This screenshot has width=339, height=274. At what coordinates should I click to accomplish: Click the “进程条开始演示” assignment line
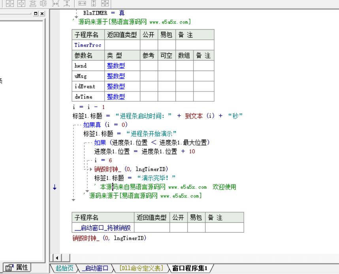click(x=130, y=134)
